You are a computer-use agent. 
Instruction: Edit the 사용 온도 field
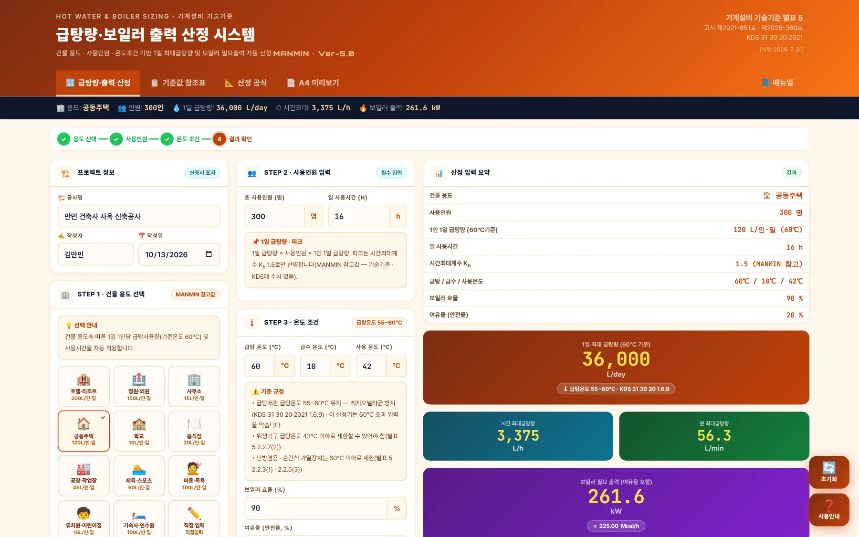pyautogui.click(x=371, y=366)
